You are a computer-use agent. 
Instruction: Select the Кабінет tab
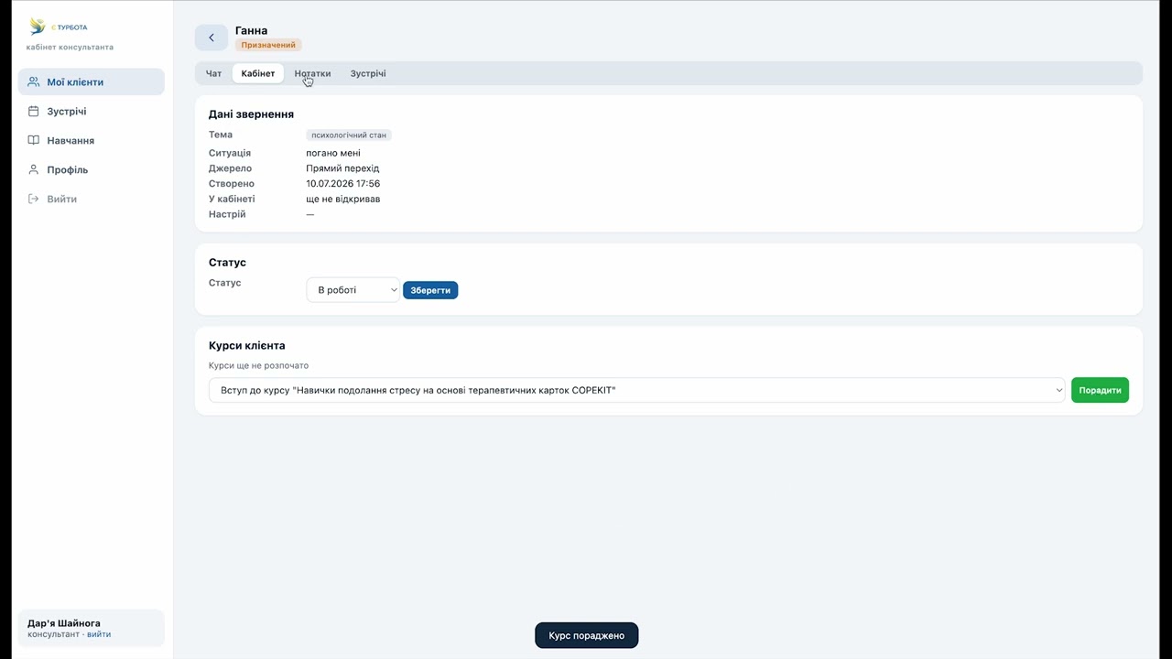[x=258, y=73]
